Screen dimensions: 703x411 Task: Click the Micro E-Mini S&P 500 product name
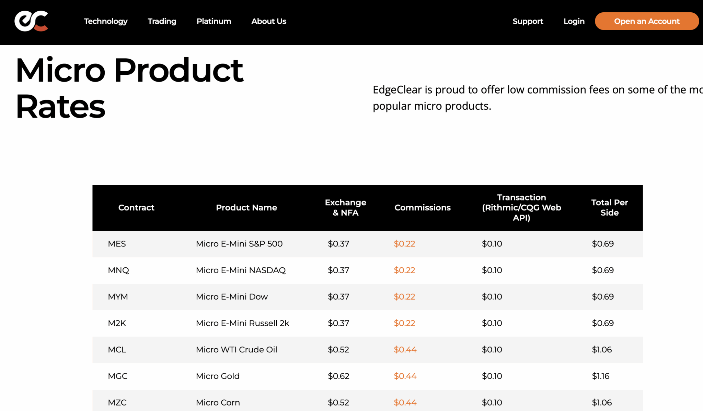[x=239, y=244]
